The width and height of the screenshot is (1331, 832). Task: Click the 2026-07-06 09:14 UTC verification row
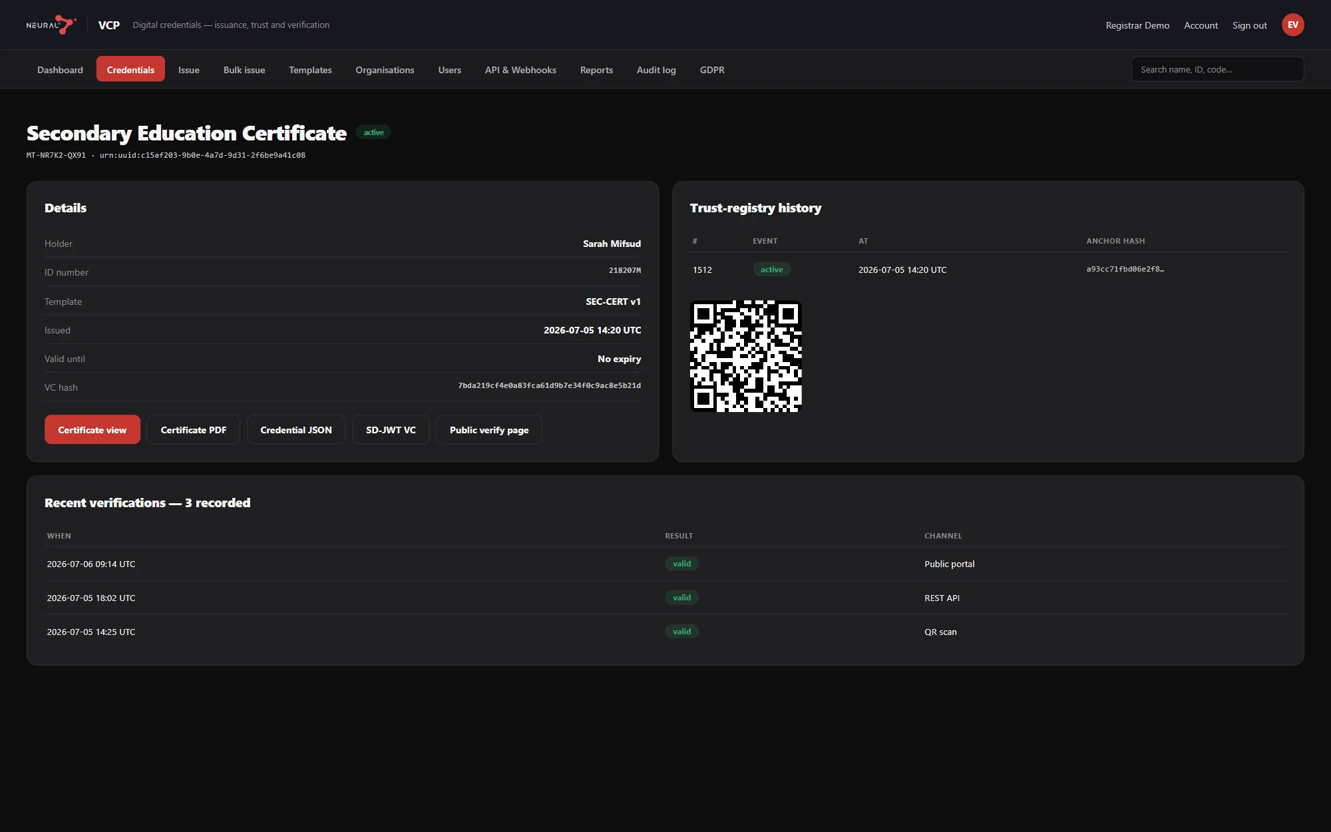point(665,564)
